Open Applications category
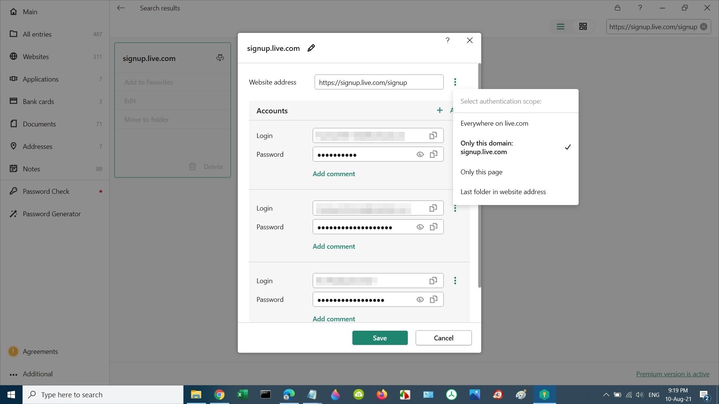719x404 pixels. click(x=55, y=79)
